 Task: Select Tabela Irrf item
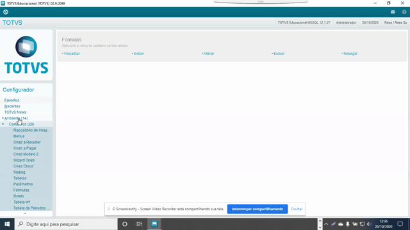point(22,202)
